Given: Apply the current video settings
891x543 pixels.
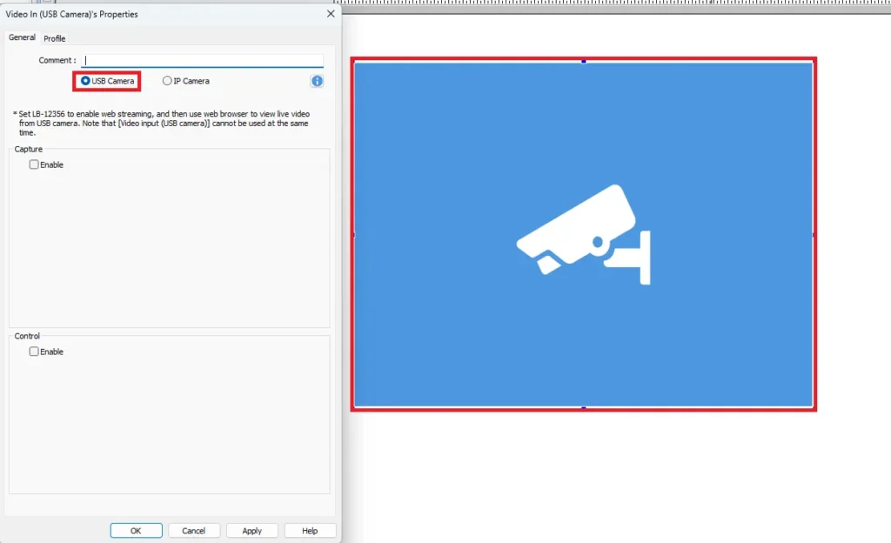Looking at the screenshot, I should coord(251,530).
